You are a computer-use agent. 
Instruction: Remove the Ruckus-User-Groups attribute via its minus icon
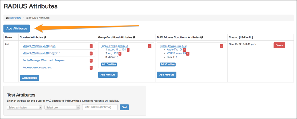point(91,68)
